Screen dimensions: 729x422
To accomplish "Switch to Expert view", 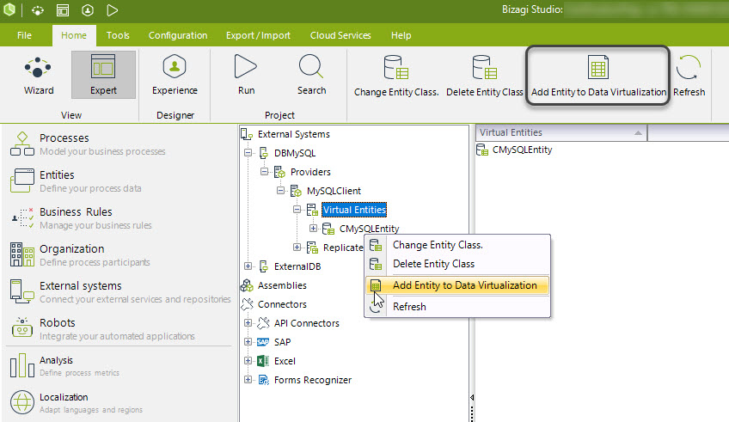I will [x=103, y=76].
